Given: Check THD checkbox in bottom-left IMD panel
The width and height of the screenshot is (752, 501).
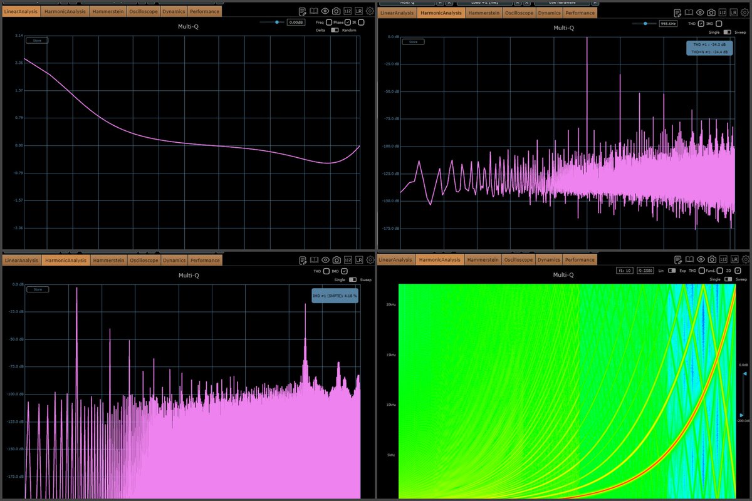Looking at the screenshot, I should point(326,271).
